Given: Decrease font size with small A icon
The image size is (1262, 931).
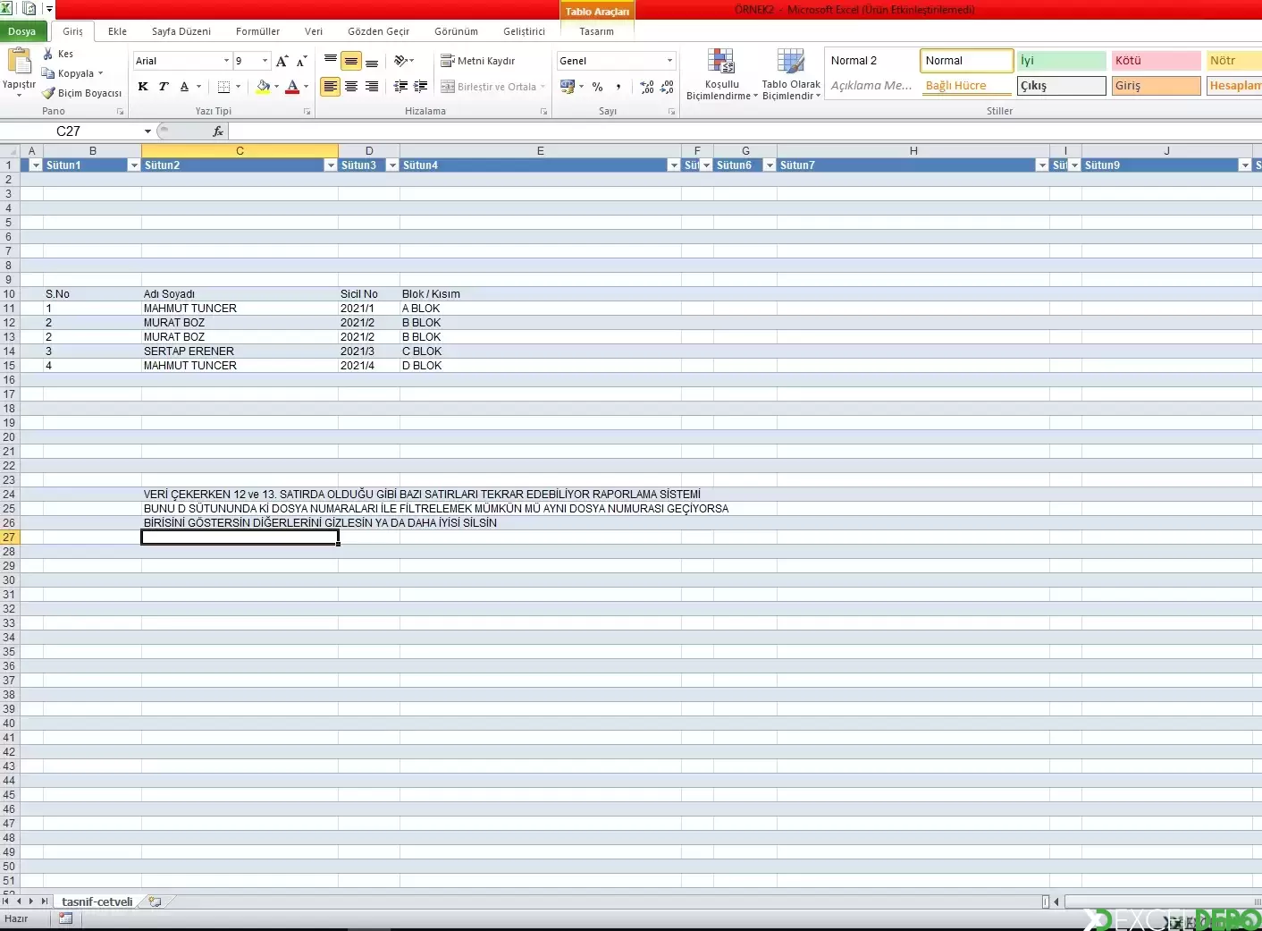Looking at the screenshot, I should pos(302,61).
